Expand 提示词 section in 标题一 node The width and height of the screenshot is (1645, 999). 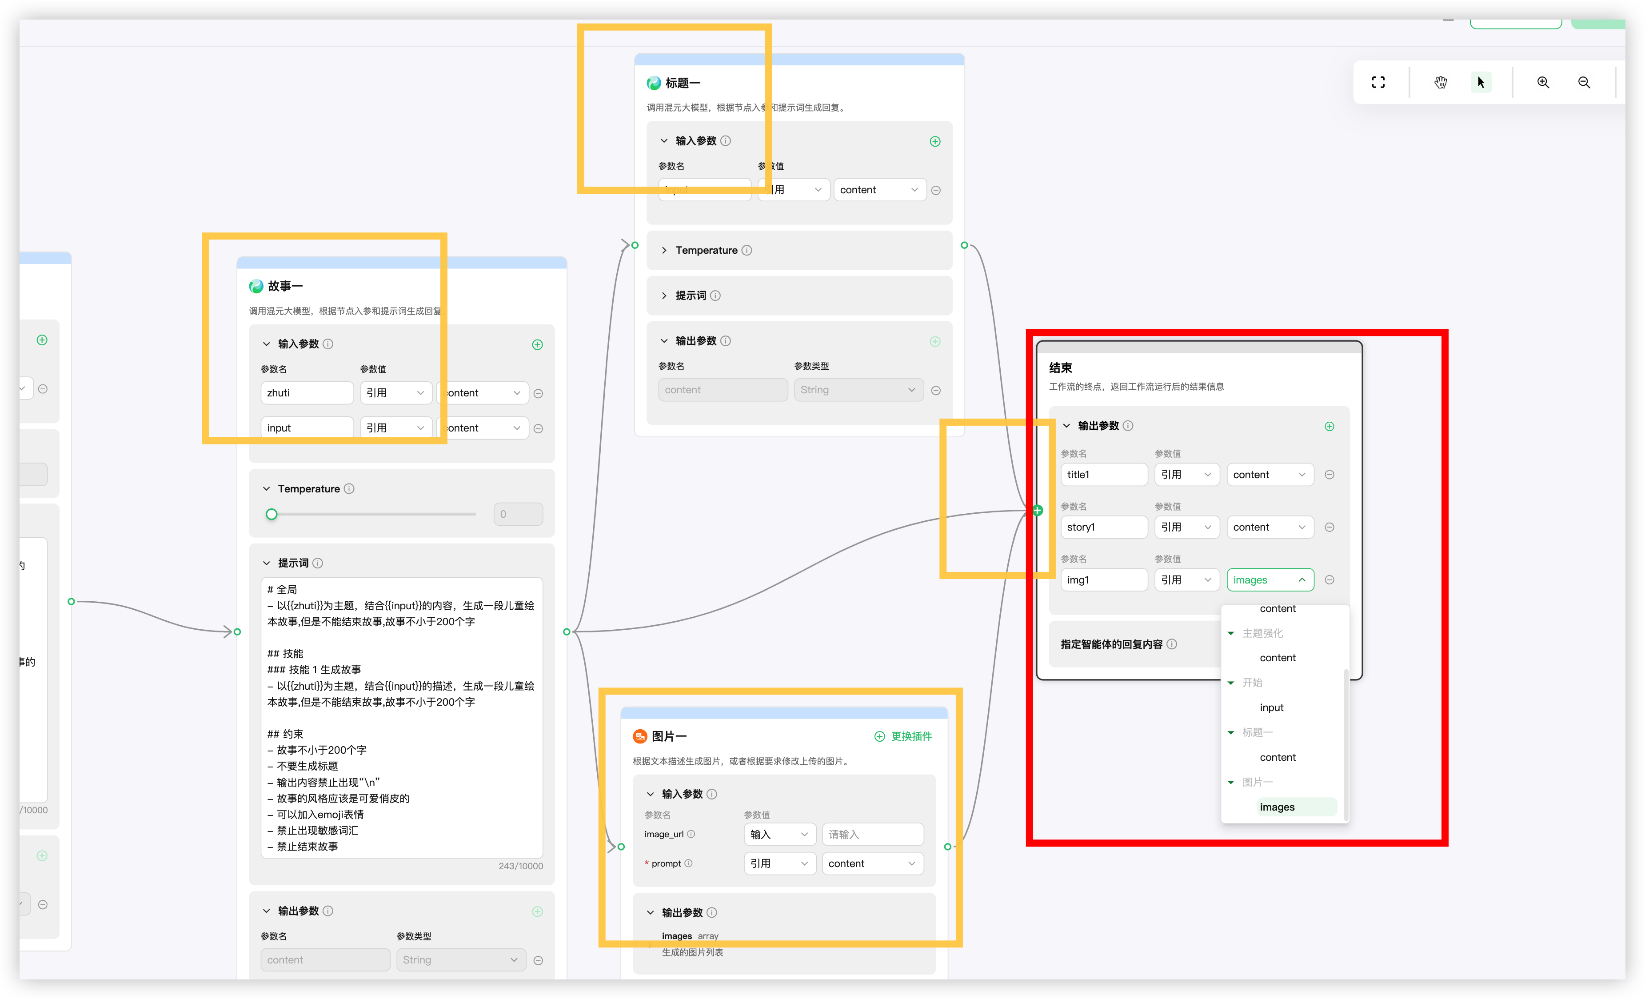coord(663,295)
